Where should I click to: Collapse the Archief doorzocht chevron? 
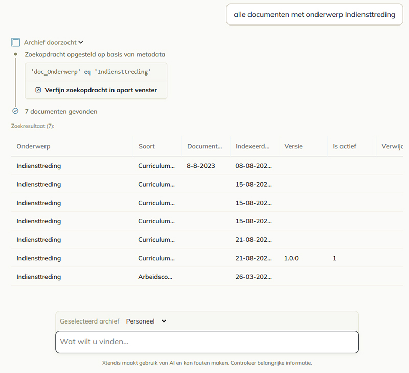pos(81,42)
